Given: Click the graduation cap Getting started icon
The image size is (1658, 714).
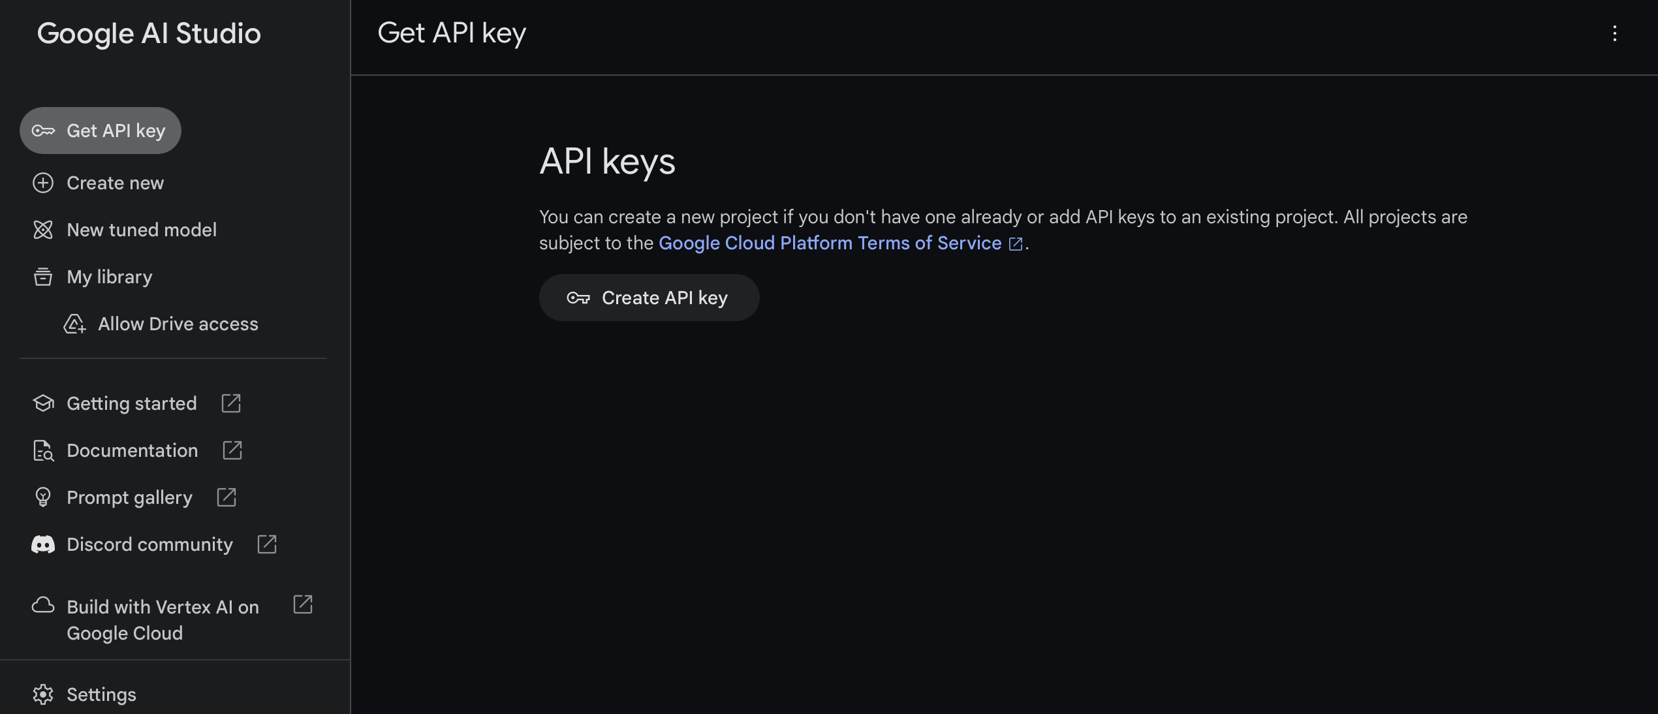Looking at the screenshot, I should tap(43, 403).
